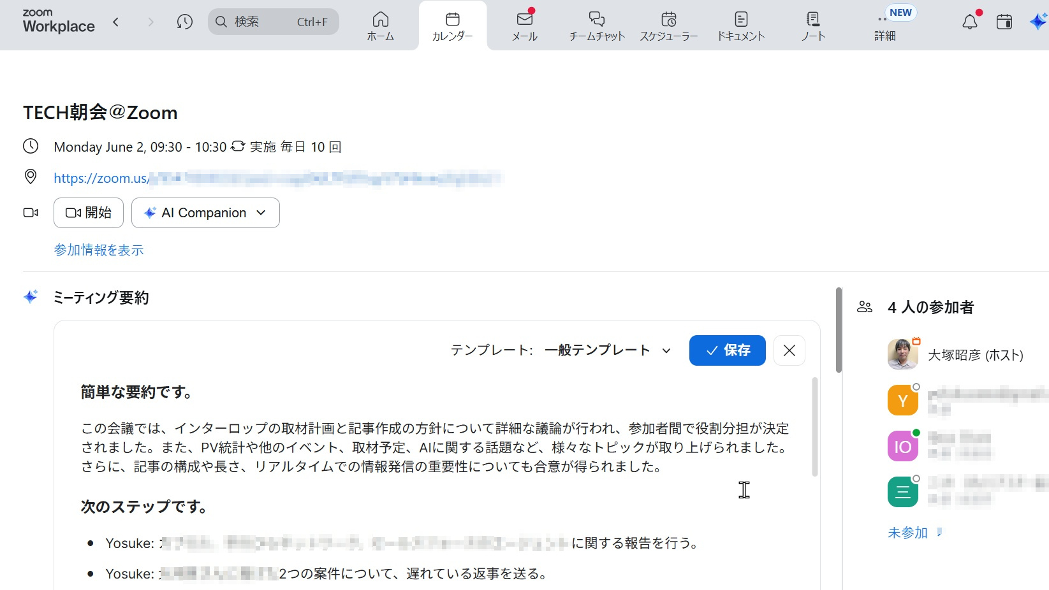Image resolution: width=1049 pixels, height=590 pixels.
Task: Open AI Companion sparkle in header
Action: coord(1038,22)
